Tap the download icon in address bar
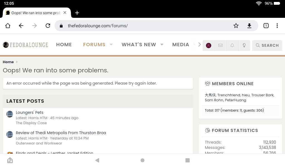Screen dimensions: 285x167 (x=249, y=26)
